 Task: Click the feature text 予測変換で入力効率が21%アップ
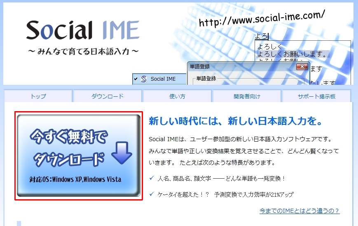(x=254, y=195)
